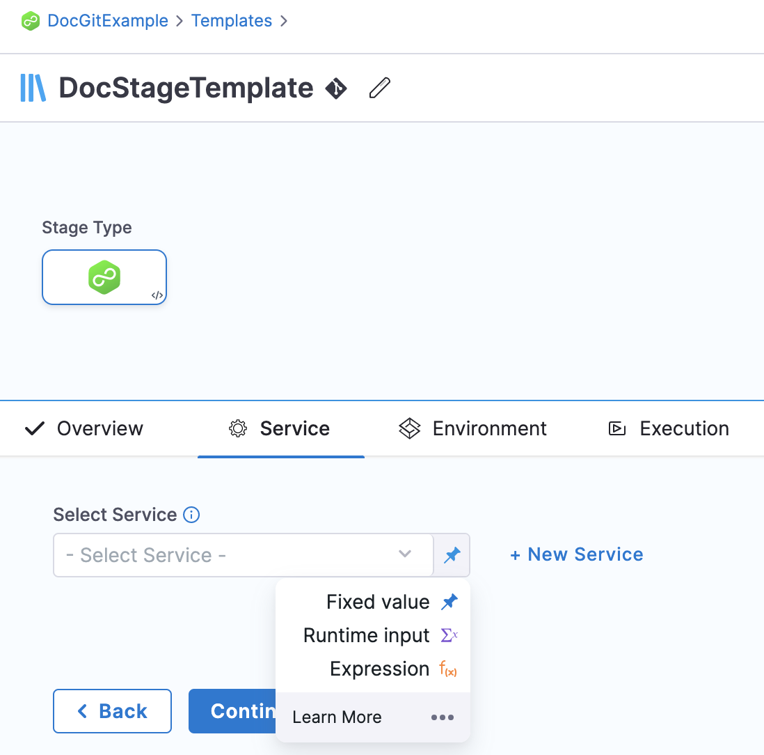Open DocGitExample breadcrumb link

[x=108, y=21]
